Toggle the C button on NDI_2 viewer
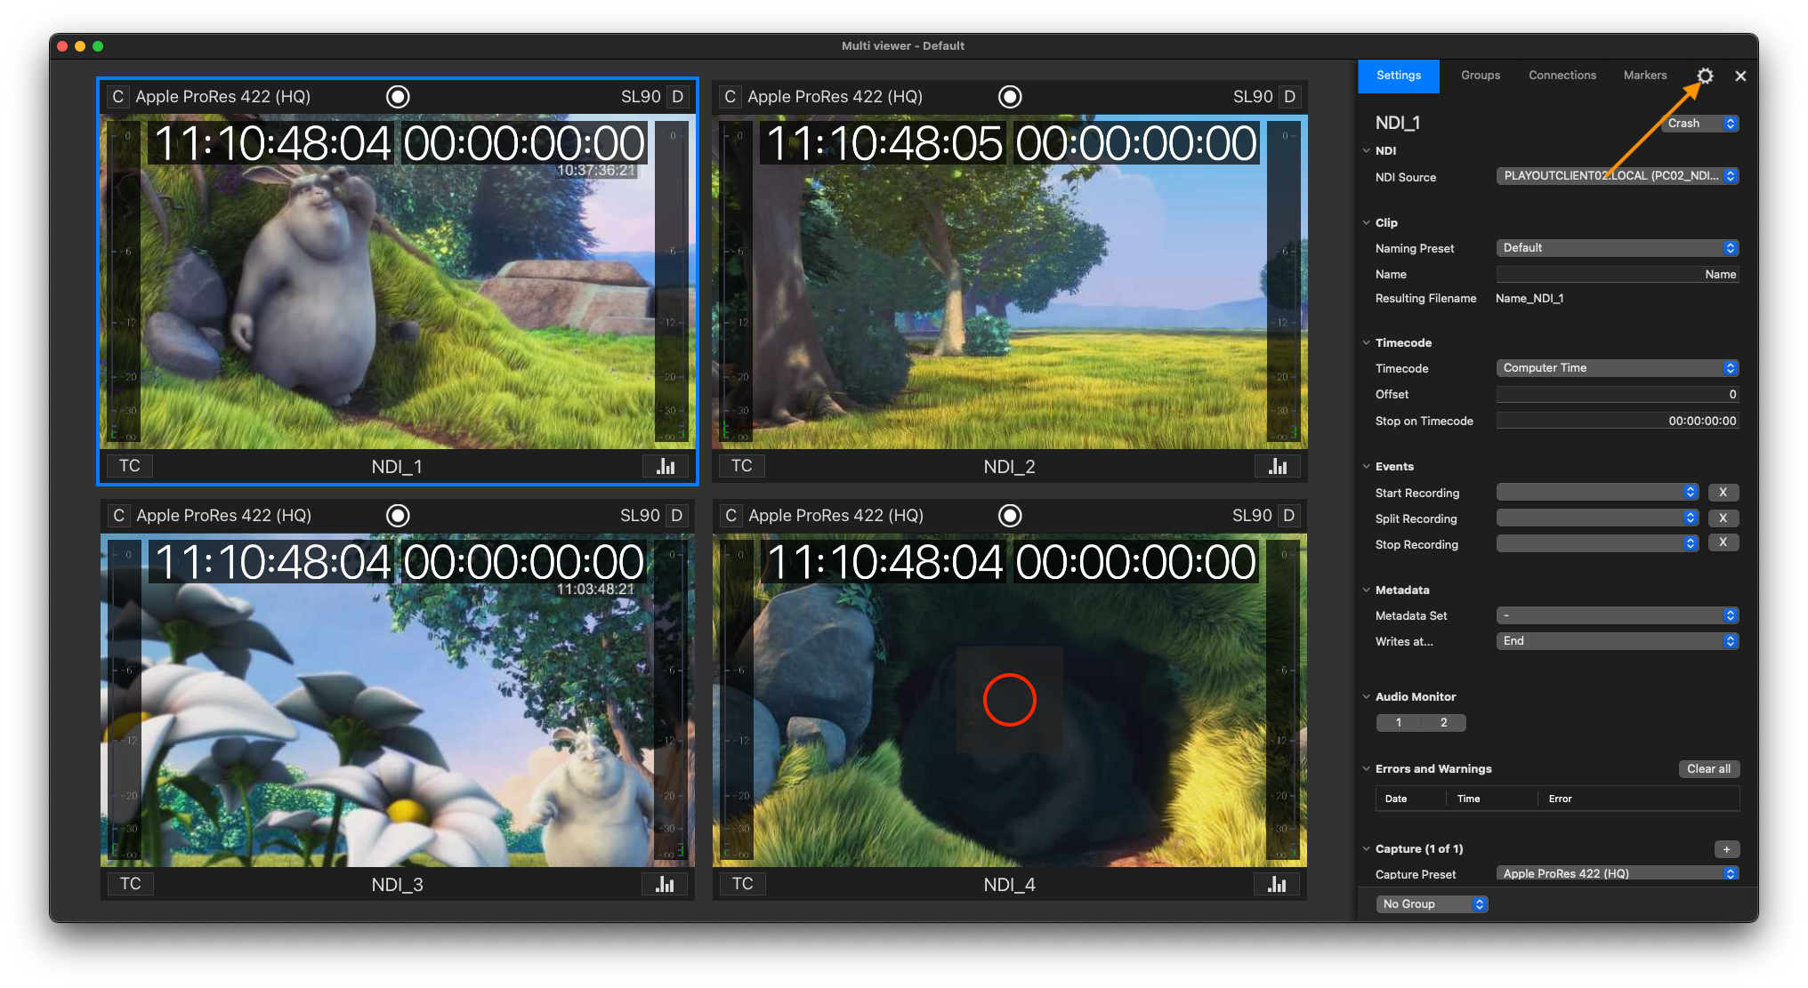 (x=730, y=96)
